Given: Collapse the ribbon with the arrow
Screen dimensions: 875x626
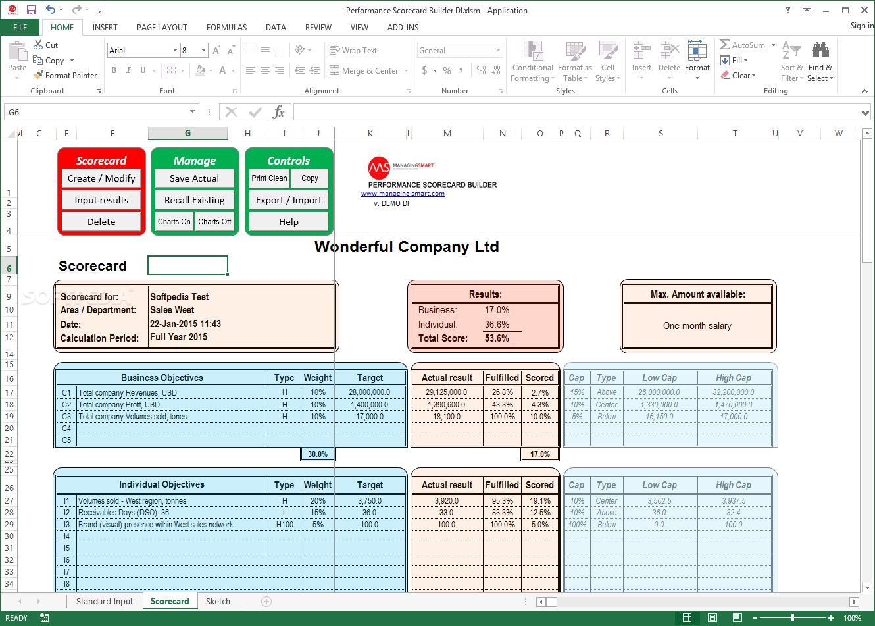Looking at the screenshot, I should coord(865,91).
